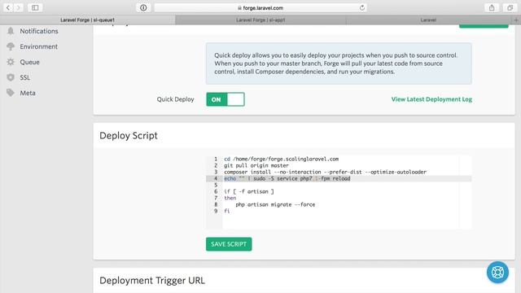
Task: Click the 'php artisan migrate --force' line
Action: click(x=275, y=204)
